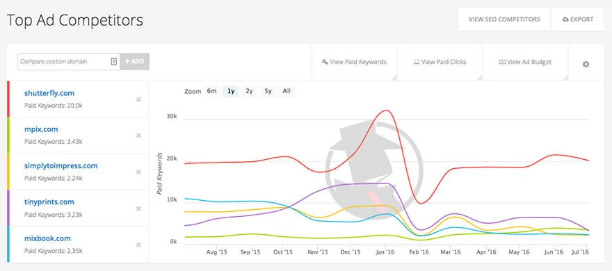Open the simplytoimpress.com link

[x=61, y=165]
